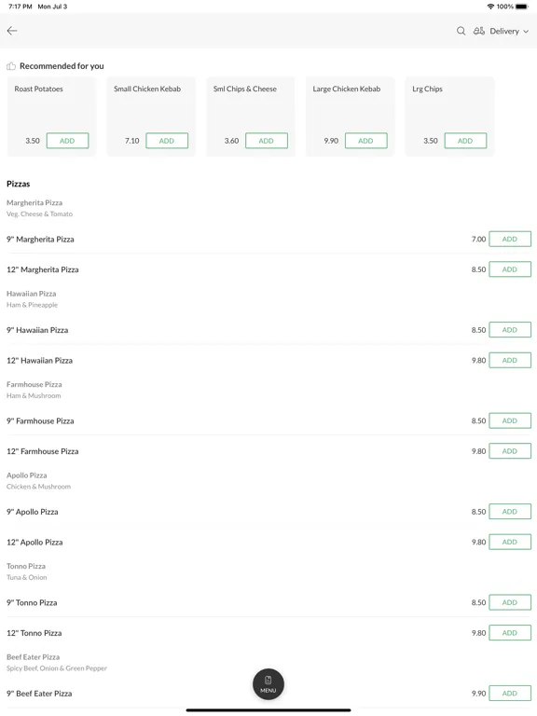The width and height of the screenshot is (537, 716).
Task: Tap the Wi-Fi status icon
Action: (490, 7)
